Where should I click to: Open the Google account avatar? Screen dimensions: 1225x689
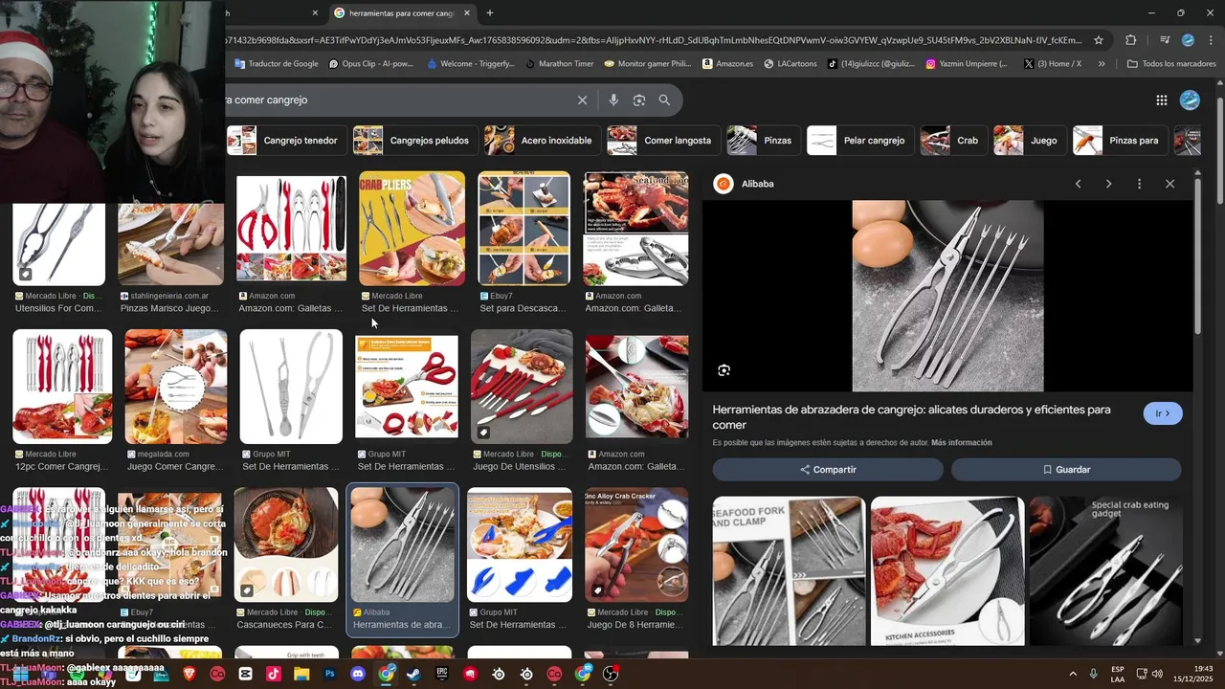[1190, 100]
